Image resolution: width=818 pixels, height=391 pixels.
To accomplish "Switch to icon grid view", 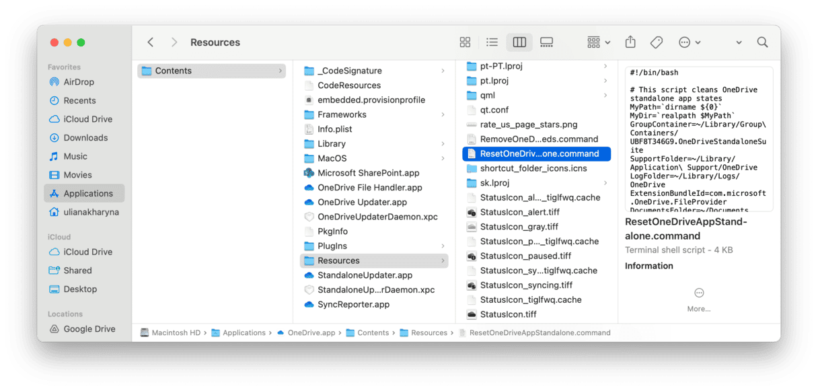I will click(x=465, y=42).
